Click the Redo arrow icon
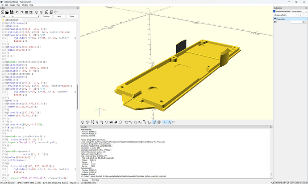 point(21,11)
